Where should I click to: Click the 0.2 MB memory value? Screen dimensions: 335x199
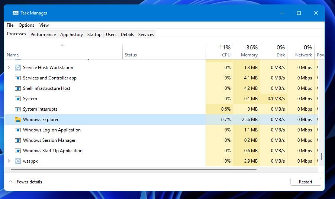coord(251,140)
